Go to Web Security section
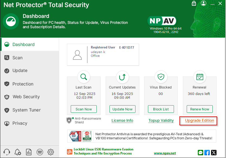The width and height of the screenshot is (226, 158). (x=26, y=97)
